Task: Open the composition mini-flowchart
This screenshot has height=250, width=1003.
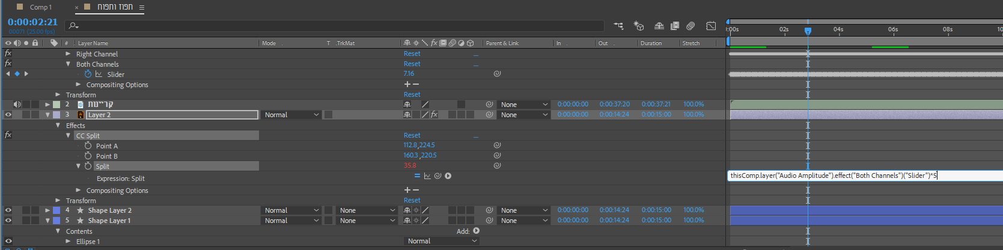Action: [x=618, y=26]
